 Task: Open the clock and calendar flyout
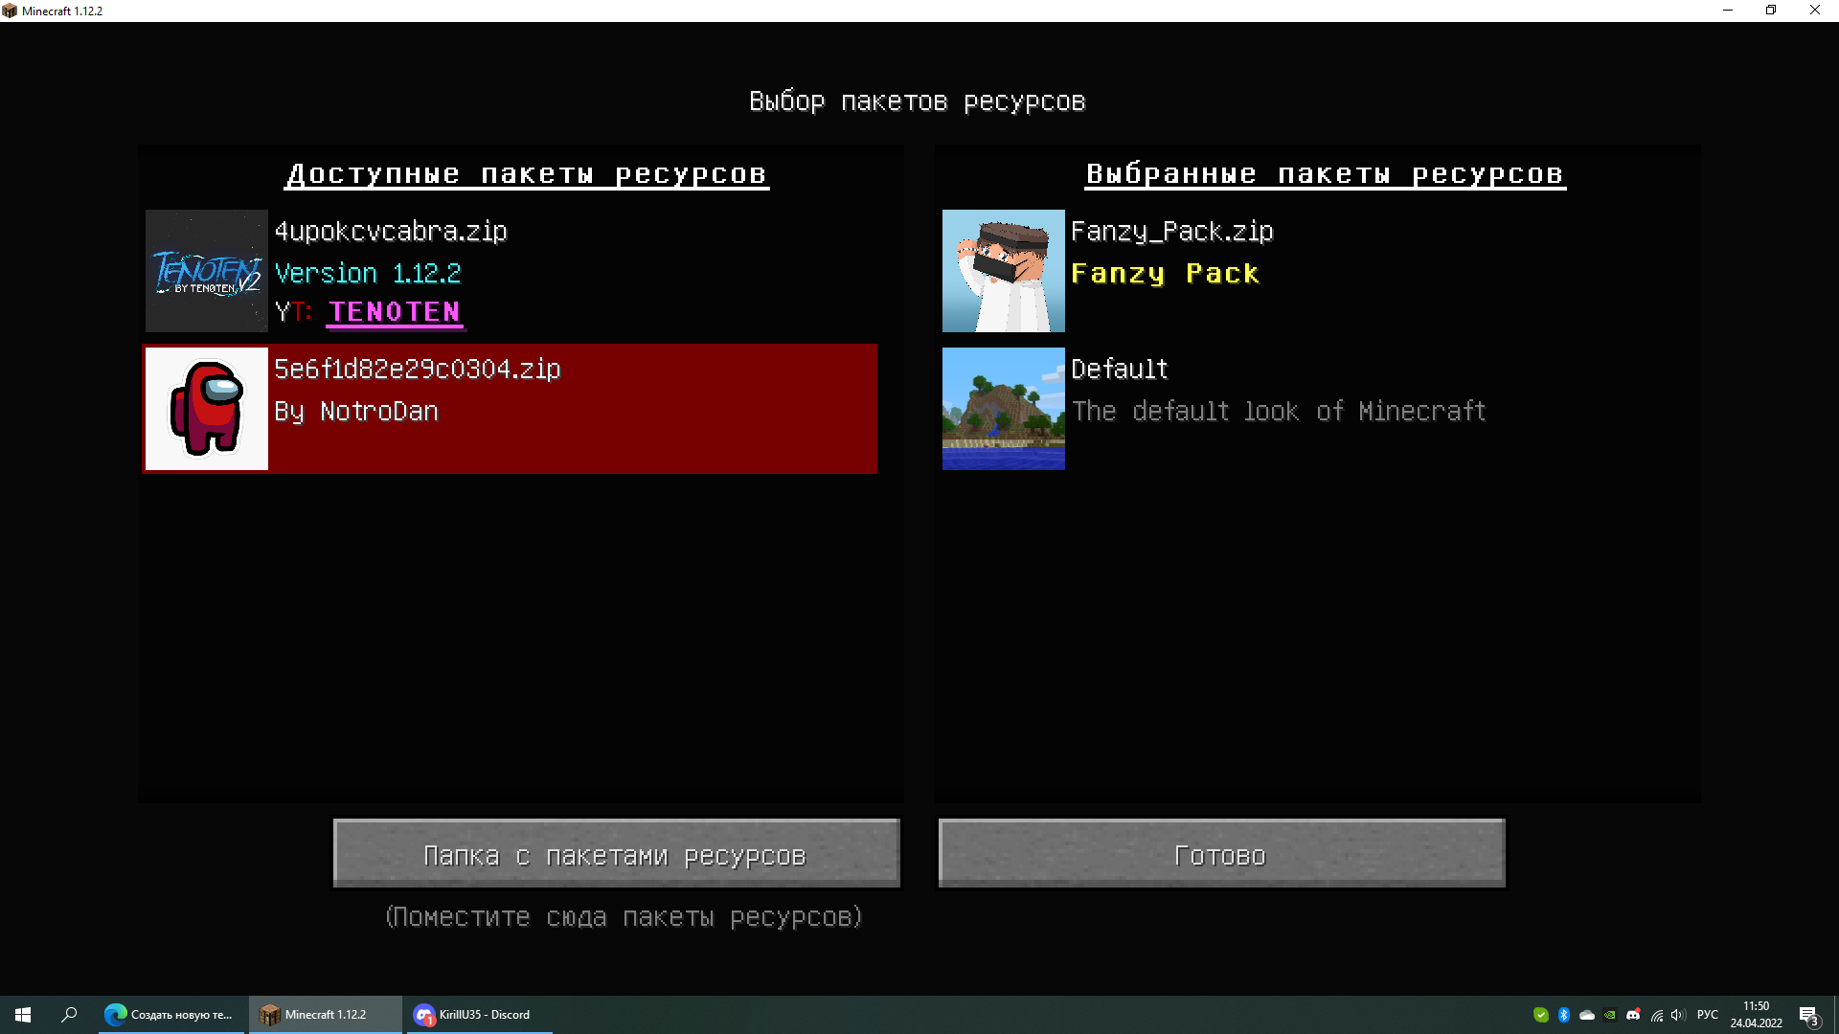[x=1757, y=1015]
